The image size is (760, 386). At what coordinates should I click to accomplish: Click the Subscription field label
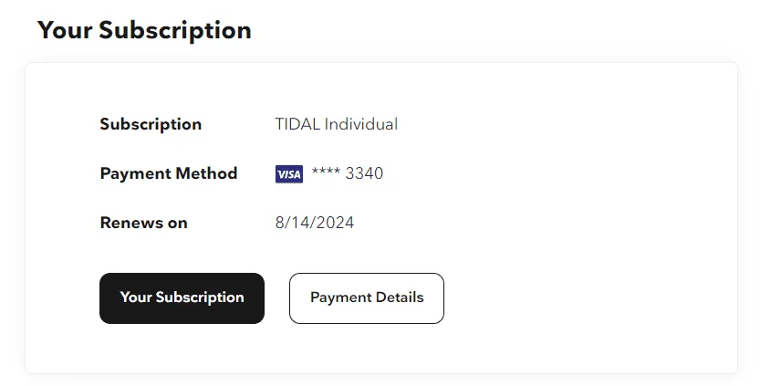click(151, 125)
